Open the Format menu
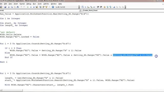This screenshot has width=164, height=92. point(22,4)
